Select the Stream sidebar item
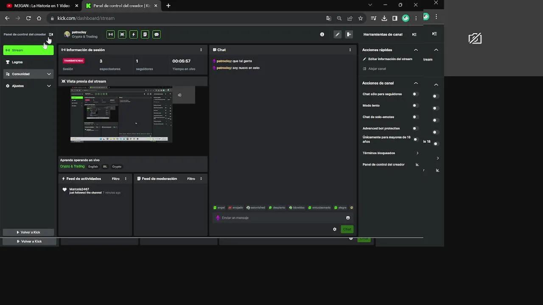The image size is (543, 305). point(28,50)
